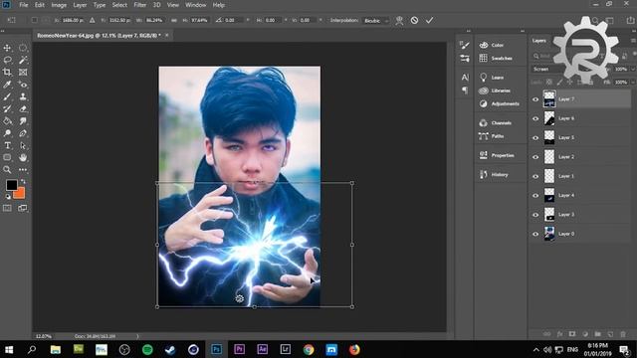Image resolution: width=637 pixels, height=358 pixels.
Task: Delete layer using trash icon
Action: point(623,334)
